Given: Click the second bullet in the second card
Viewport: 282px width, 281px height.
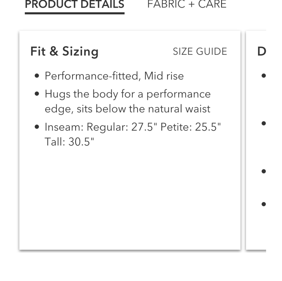Looking at the screenshot, I should click(x=264, y=123).
